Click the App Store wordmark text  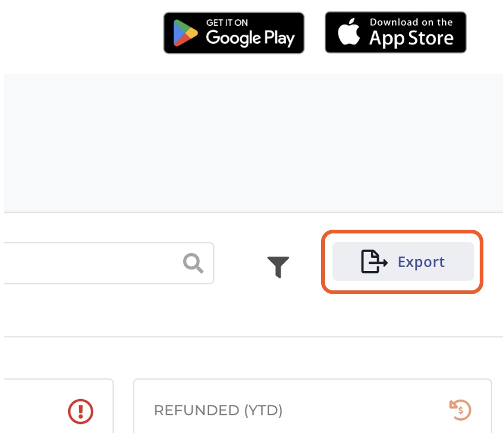[x=411, y=39]
